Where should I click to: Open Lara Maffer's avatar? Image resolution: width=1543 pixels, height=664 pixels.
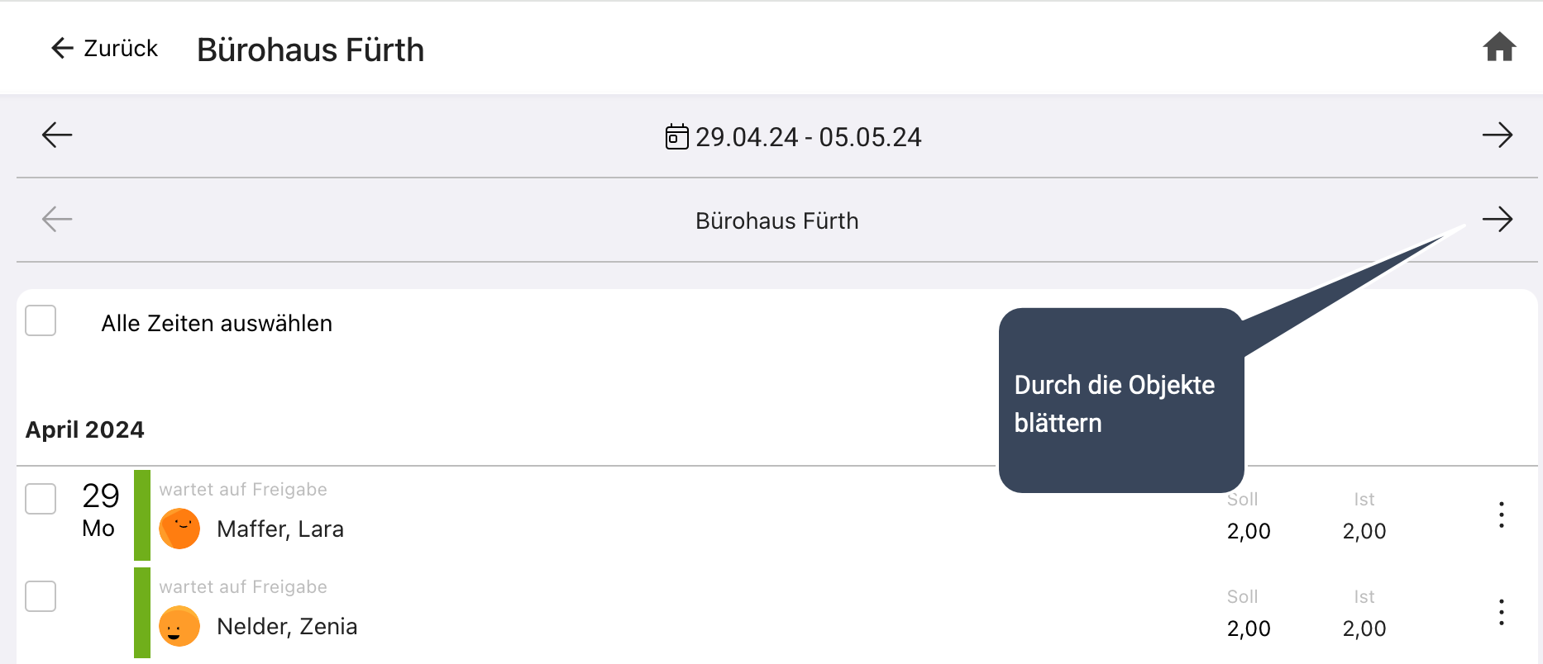point(179,529)
